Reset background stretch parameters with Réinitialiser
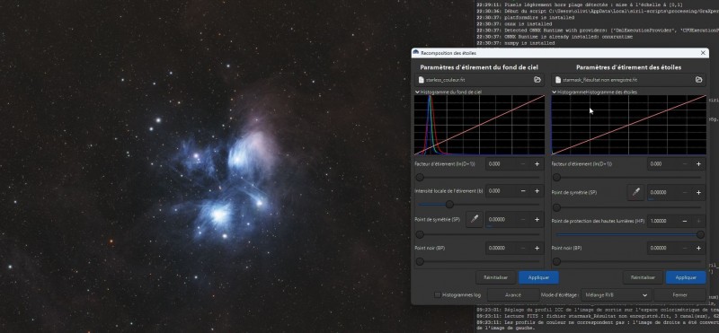 pyautogui.click(x=496, y=277)
